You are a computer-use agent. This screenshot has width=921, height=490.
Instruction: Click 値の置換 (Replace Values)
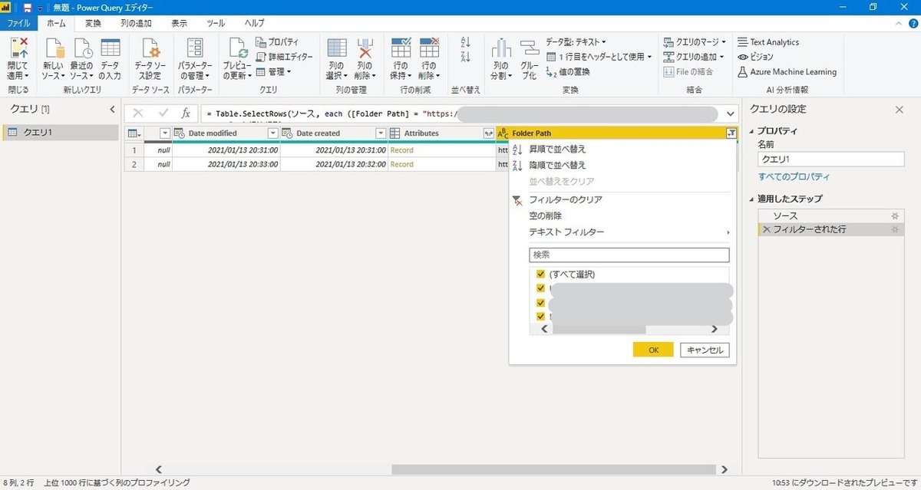coord(567,71)
